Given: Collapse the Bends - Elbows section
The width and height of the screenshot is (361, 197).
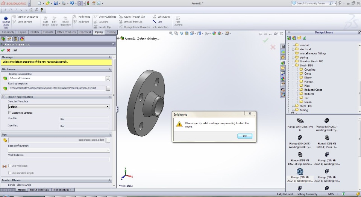Looking at the screenshot, I should point(109,180).
